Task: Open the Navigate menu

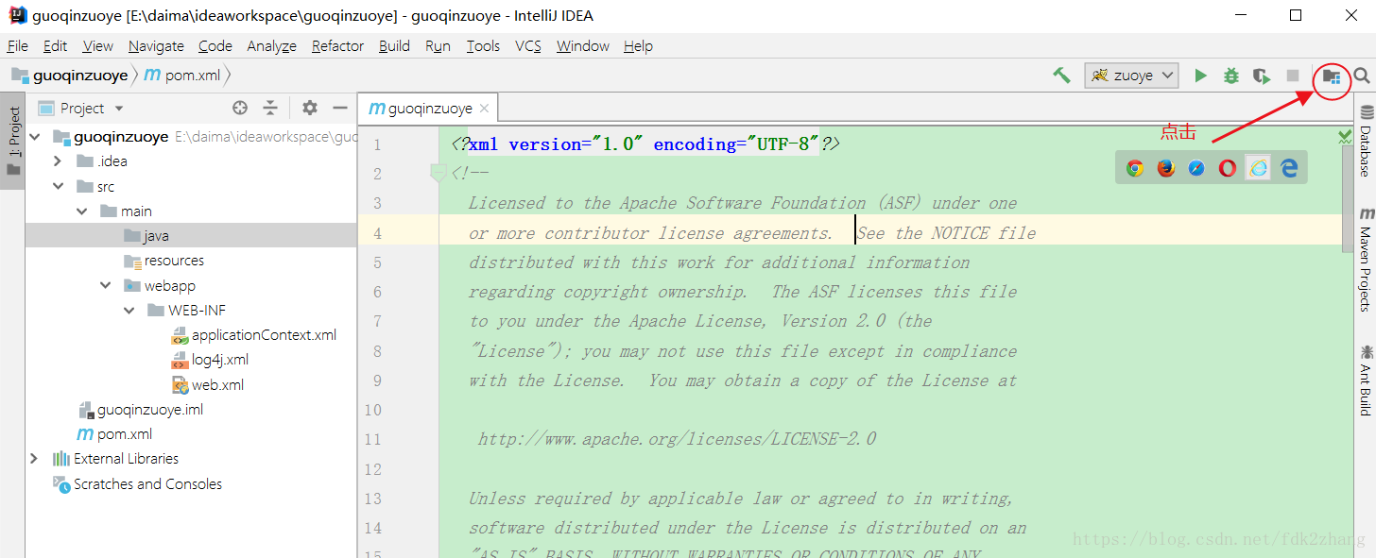Action: (157, 45)
